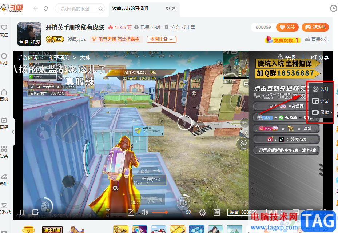This screenshot has width=338, height=233.
Task: Report the stream with 举报
Action: [x=286, y=57]
